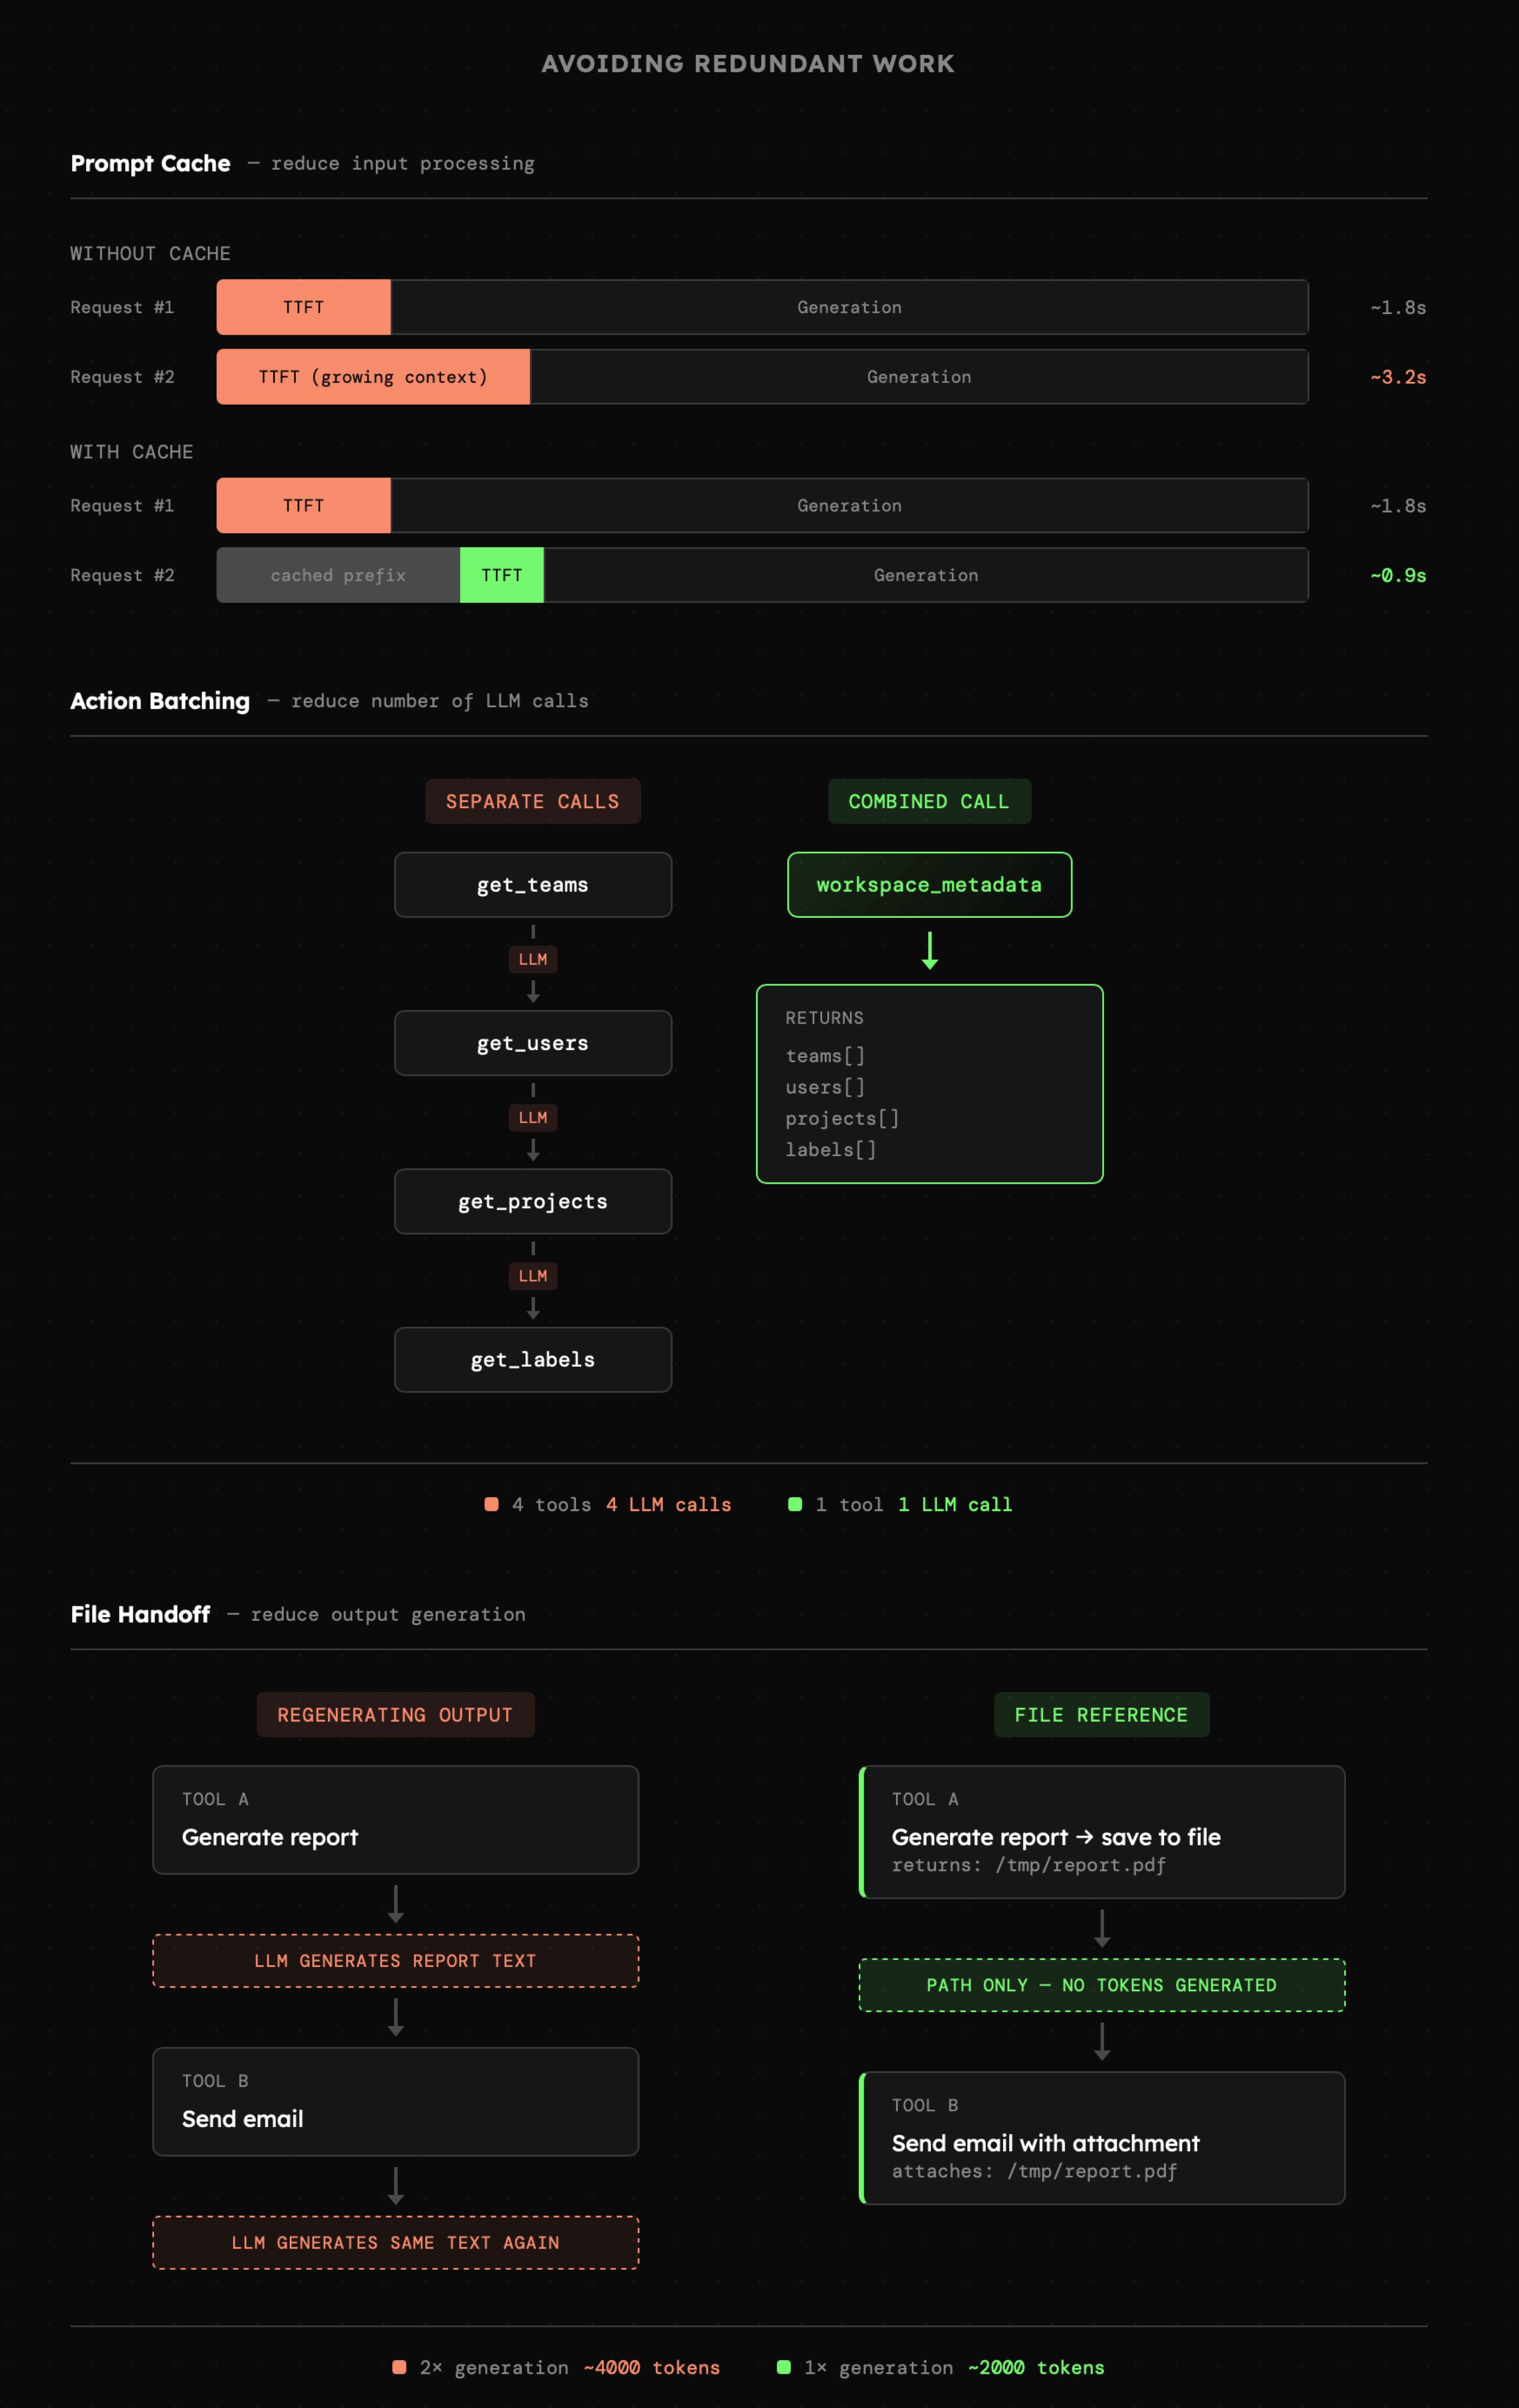Click the get_teams tool box
1519x2408 pixels.
(533, 885)
